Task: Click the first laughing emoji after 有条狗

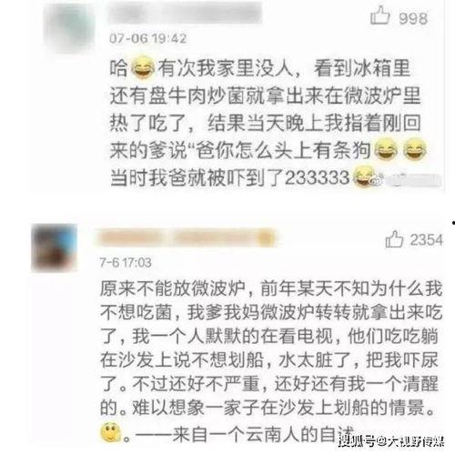Action: point(386,149)
